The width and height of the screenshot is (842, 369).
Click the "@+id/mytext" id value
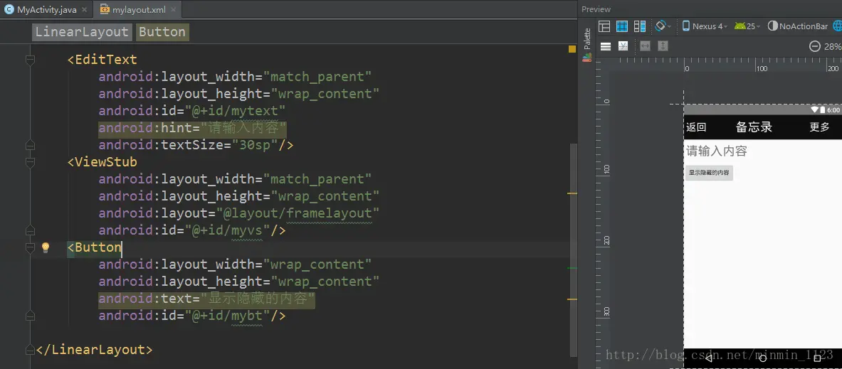click(x=235, y=110)
